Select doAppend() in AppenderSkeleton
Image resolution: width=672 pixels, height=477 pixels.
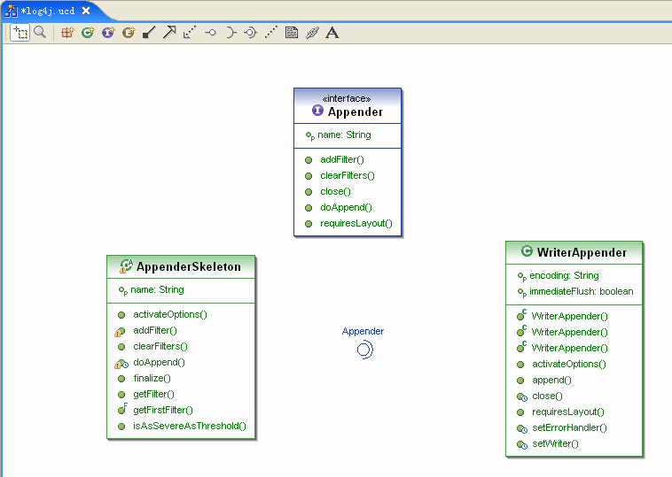[159, 362]
